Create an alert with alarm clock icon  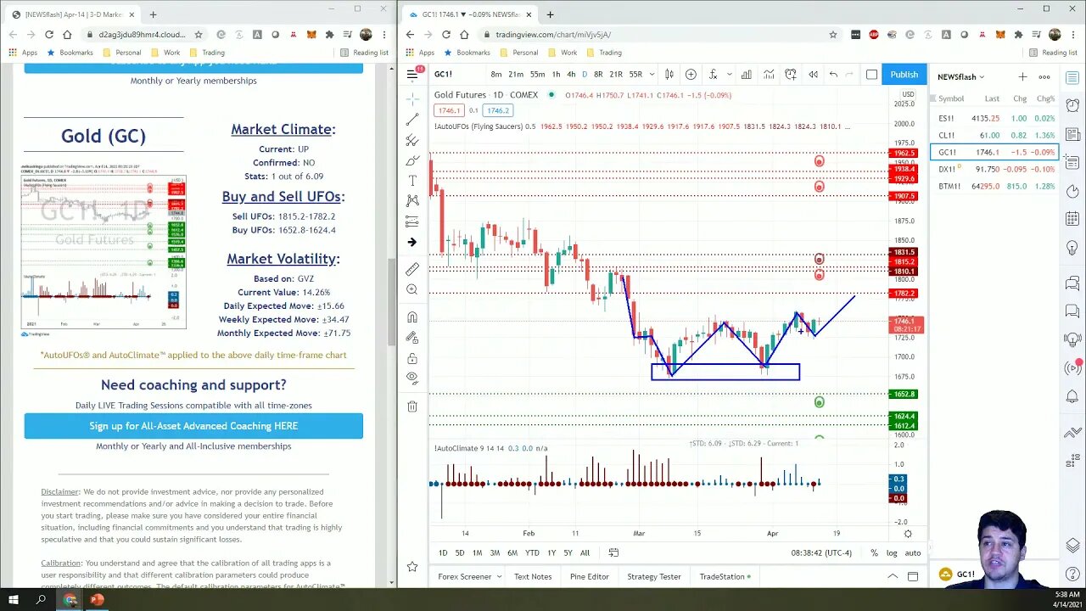pyautogui.click(x=791, y=75)
